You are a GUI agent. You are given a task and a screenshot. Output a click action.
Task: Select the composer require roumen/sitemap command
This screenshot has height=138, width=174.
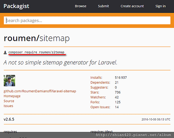(x=36, y=52)
